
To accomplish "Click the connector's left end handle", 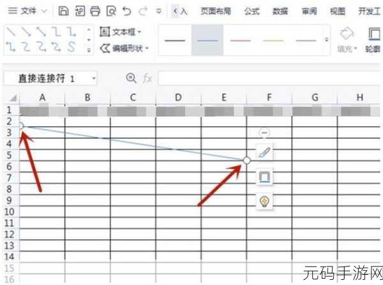I will click(x=20, y=126).
